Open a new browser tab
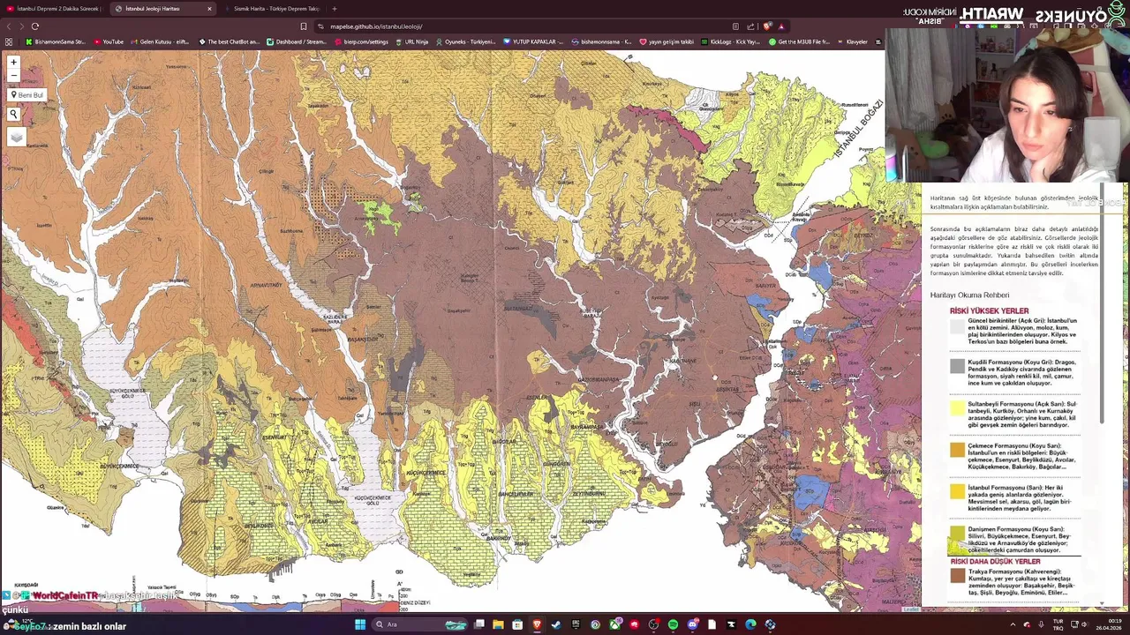The width and height of the screenshot is (1130, 635). [334, 9]
